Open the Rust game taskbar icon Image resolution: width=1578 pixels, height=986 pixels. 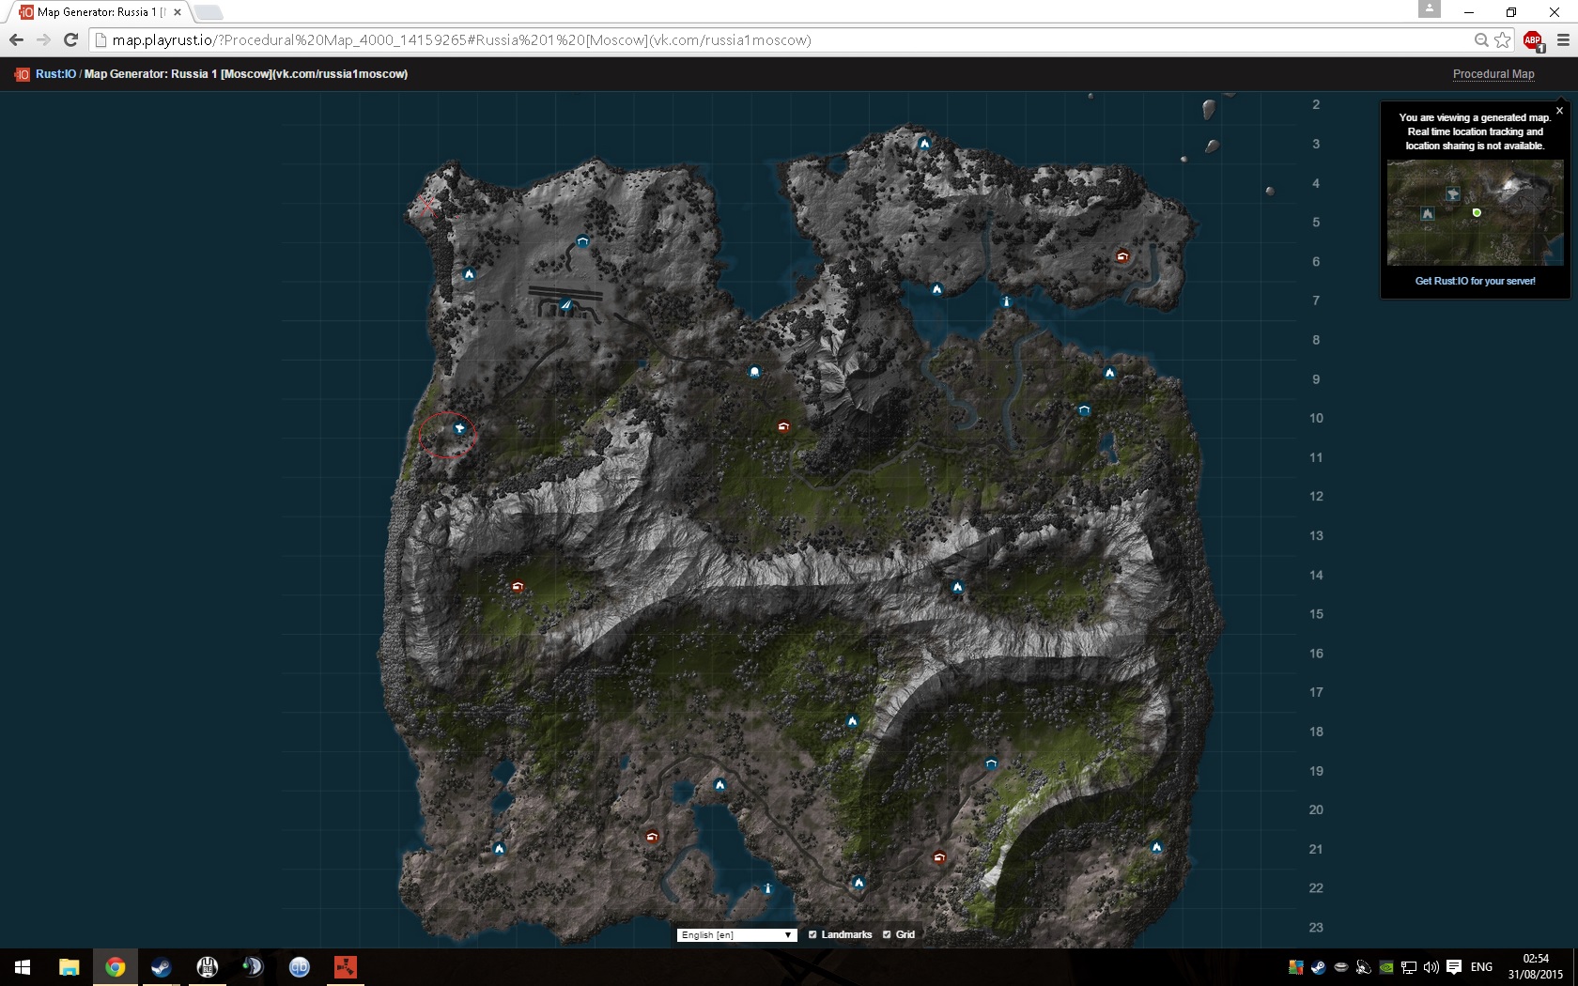click(345, 967)
